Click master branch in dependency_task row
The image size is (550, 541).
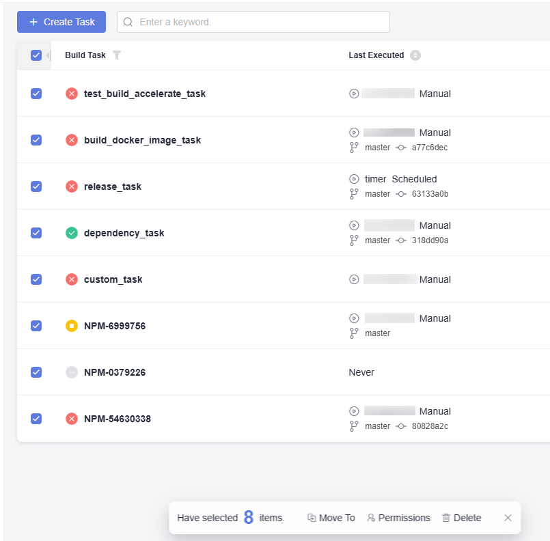[x=377, y=240]
